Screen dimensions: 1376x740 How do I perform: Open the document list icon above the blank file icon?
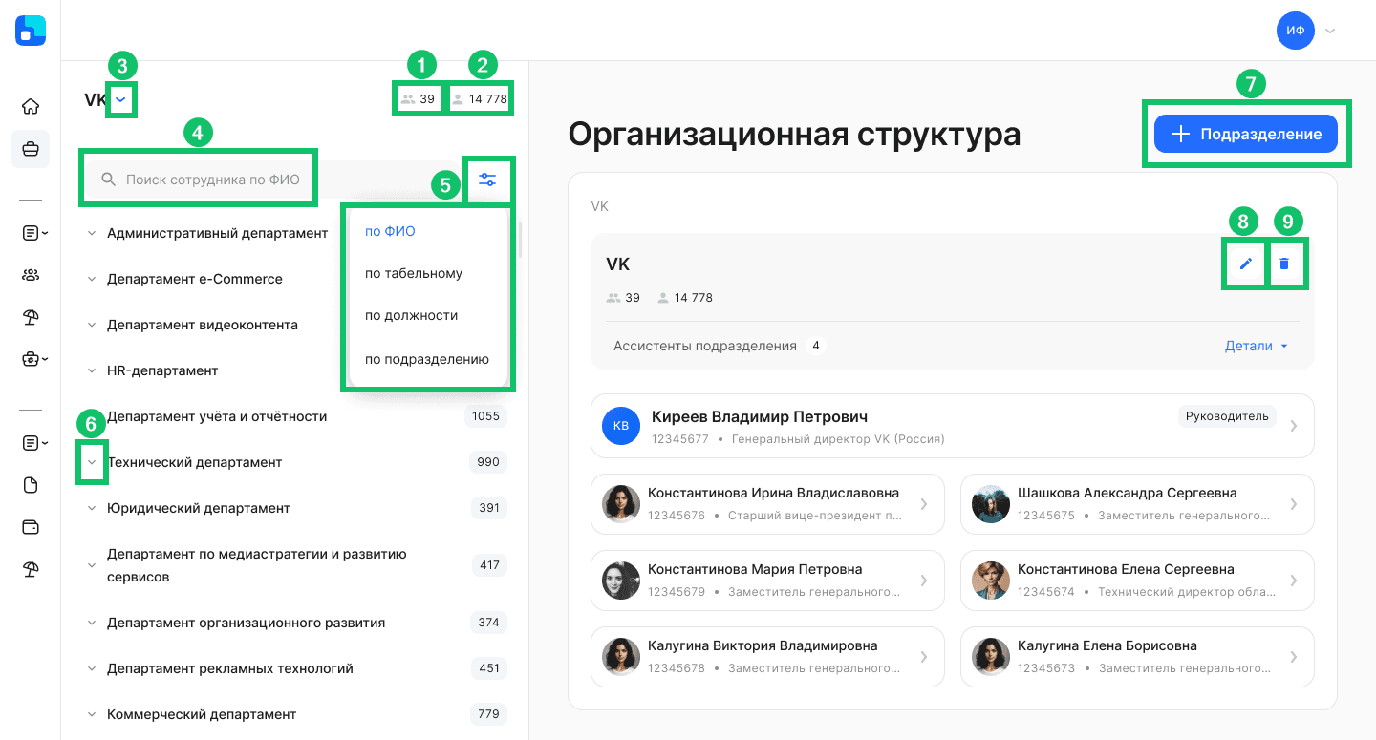(35, 443)
